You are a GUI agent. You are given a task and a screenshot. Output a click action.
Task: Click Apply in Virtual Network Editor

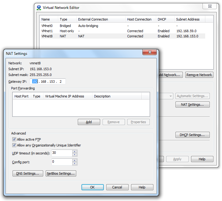(177, 159)
